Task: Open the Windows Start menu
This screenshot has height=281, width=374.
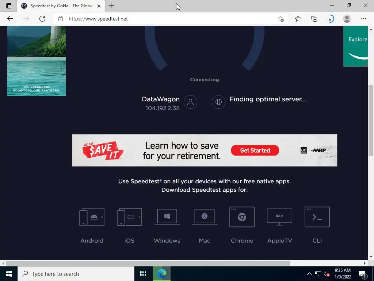Action: [9, 274]
